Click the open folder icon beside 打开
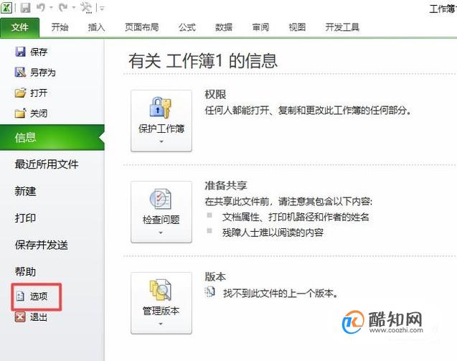The width and height of the screenshot is (457, 361). coord(20,93)
